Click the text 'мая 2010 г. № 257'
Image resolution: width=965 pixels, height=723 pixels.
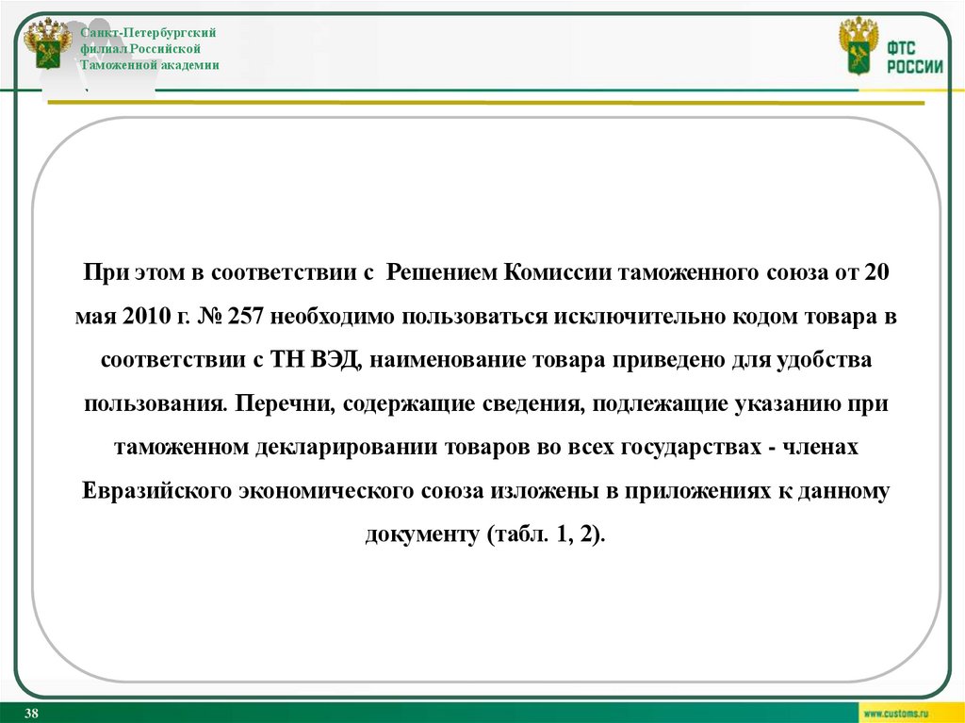[x=170, y=316]
